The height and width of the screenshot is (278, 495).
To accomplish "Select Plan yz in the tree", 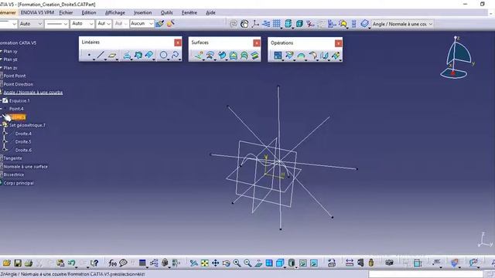I will [10, 59].
